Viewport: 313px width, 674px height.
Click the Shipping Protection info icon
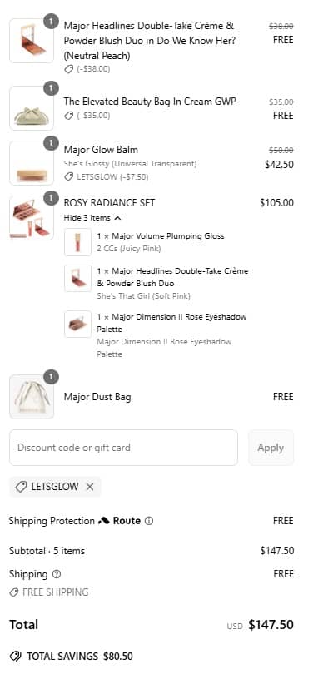click(149, 521)
